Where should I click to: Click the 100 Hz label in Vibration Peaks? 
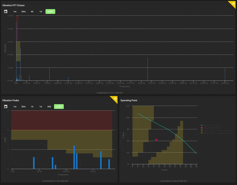coord(66,171)
